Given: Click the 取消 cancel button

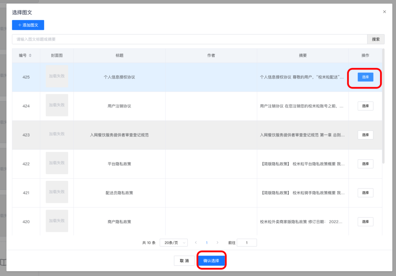Looking at the screenshot, I should pos(184,261).
